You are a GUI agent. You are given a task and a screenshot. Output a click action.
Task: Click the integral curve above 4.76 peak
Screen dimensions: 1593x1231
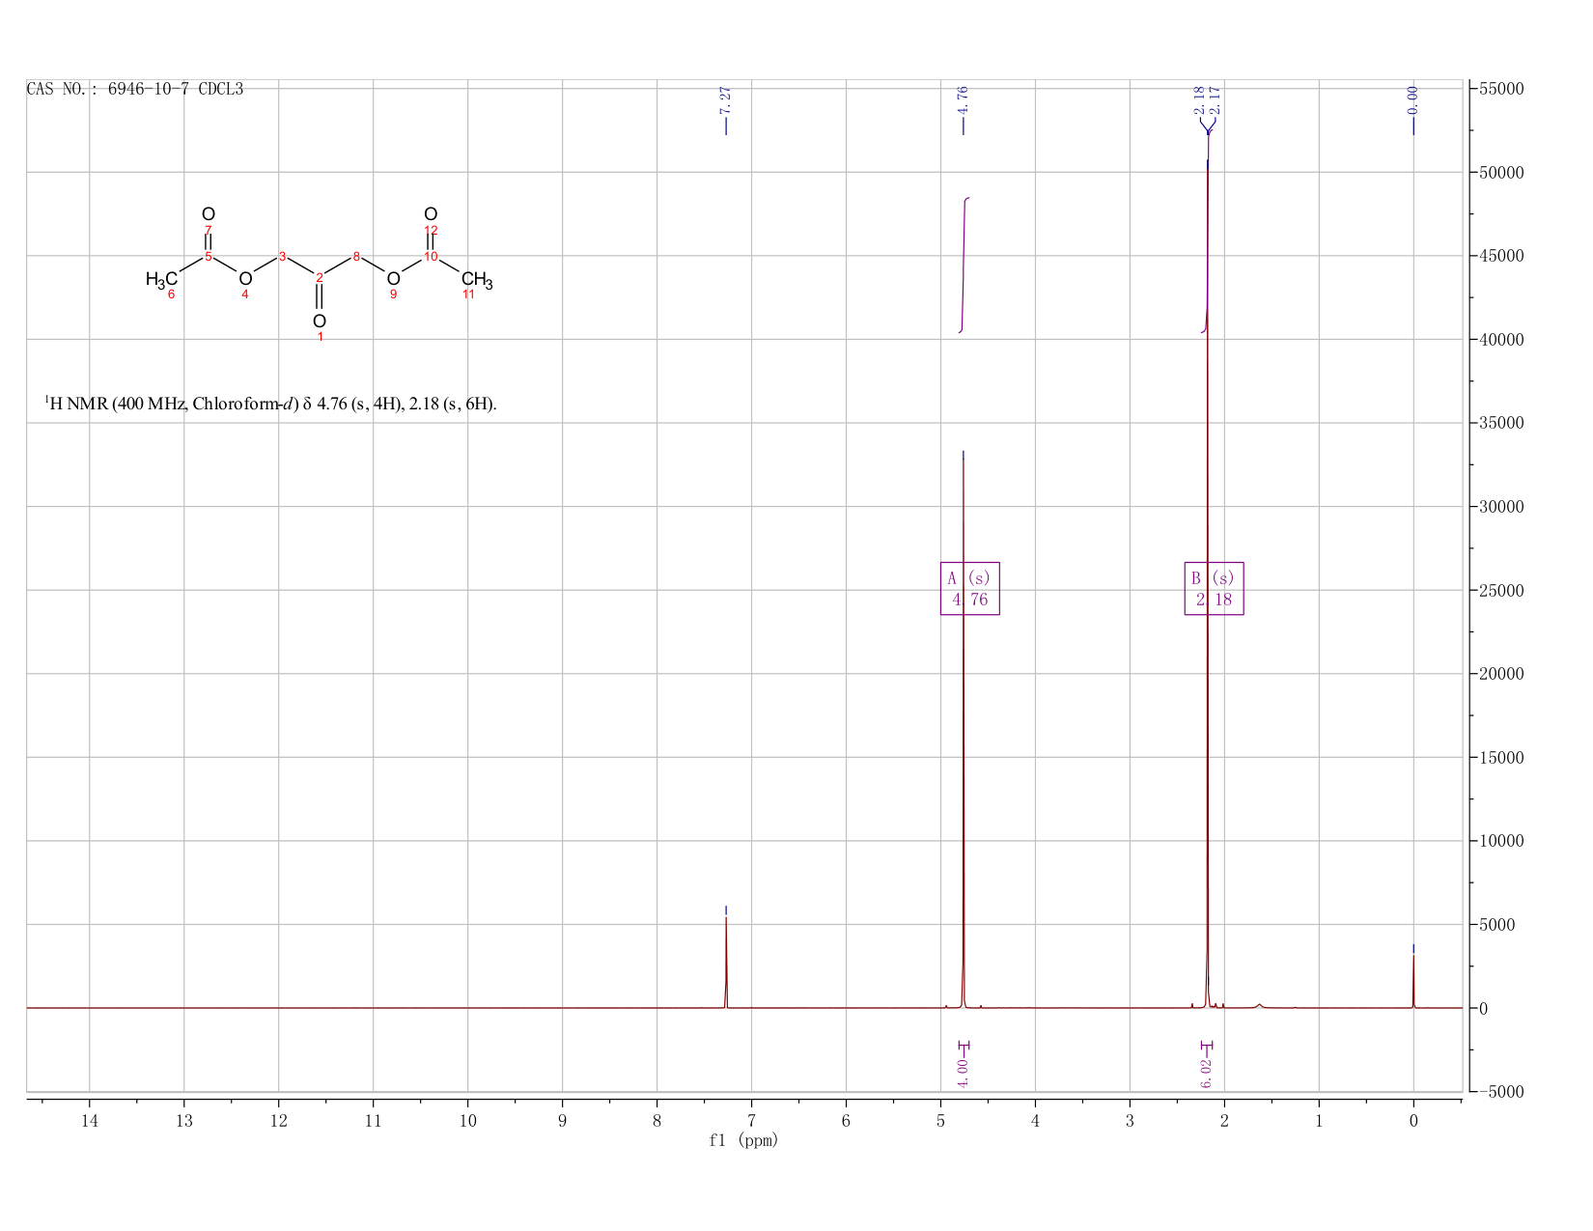click(x=964, y=265)
